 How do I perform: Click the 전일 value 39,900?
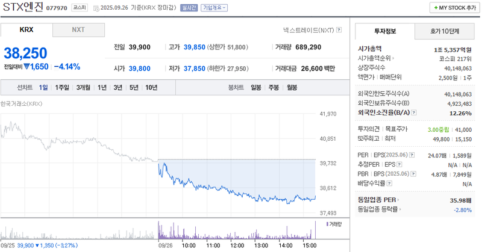(140, 47)
